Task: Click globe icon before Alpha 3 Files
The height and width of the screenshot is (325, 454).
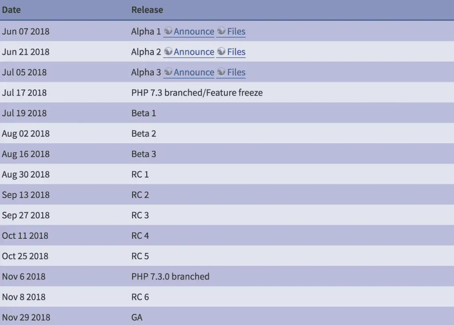Action: tap(221, 72)
